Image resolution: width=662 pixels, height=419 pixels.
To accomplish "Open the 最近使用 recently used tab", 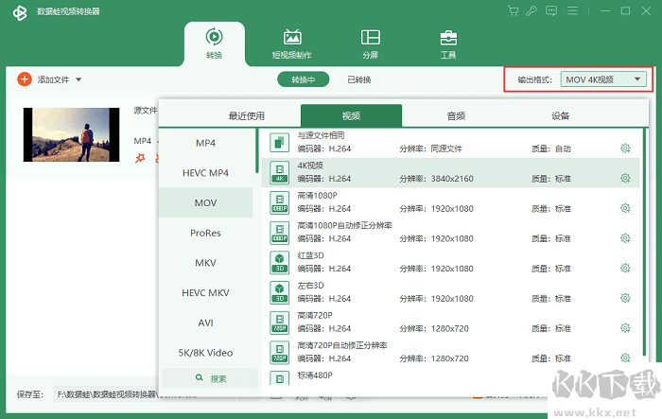I will (247, 115).
